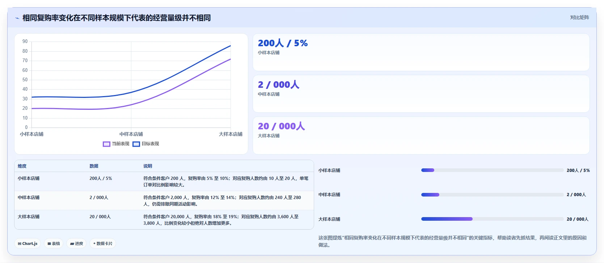Click the 大样本店铺 x-axis label on chart

pos(231,134)
